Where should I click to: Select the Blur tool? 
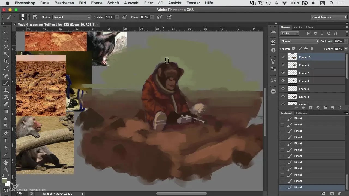pyautogui.click(x=5, y=118)
